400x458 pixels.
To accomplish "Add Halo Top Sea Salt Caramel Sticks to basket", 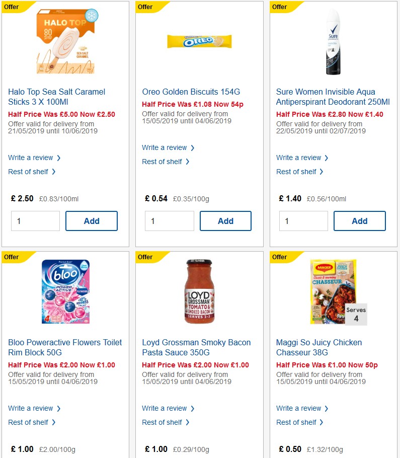I will pyautogui.click(x=91, y=220).
